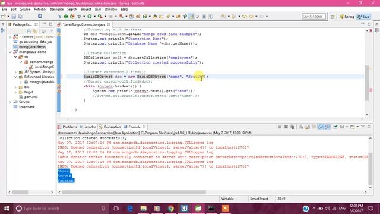Click the Run External Tools icon
This screenshot has height=214, width=380.
coord(100,17)
